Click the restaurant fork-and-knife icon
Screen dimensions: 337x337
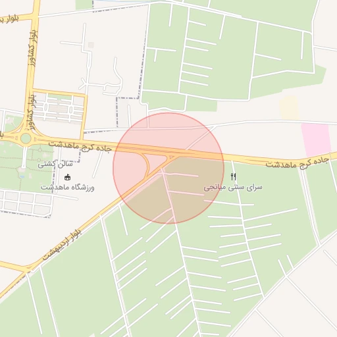click(x=234, y=177)
